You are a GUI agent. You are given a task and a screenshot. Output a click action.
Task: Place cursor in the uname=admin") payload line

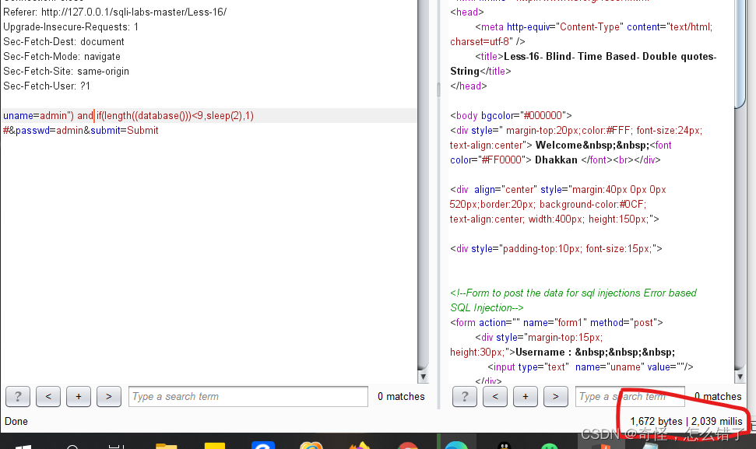(128, 116)
